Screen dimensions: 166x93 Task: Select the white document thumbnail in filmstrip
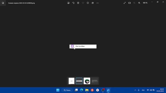[72, 81]
